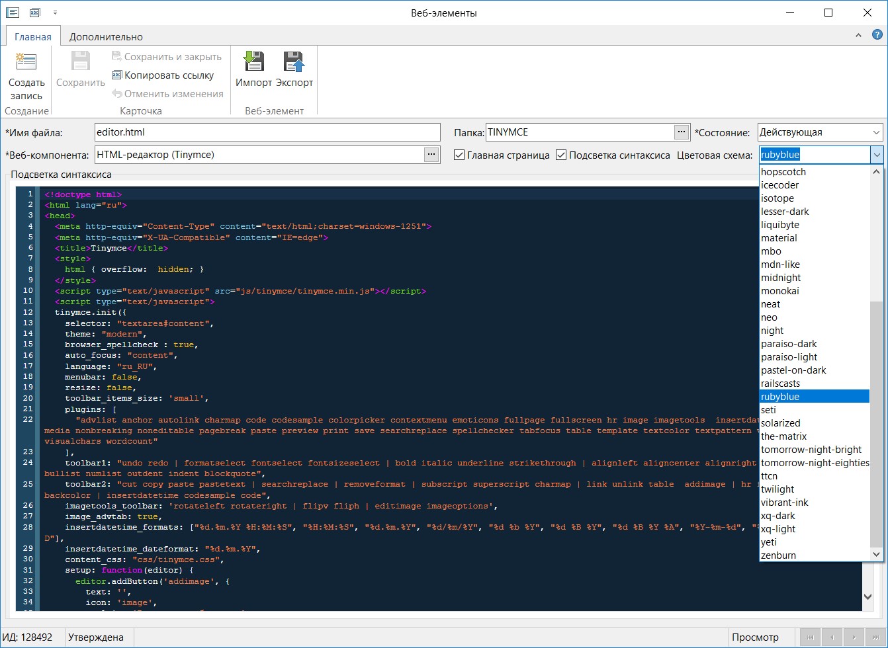Switch to the Главная tab
888x648 pixels.
(x=33, y=37)
